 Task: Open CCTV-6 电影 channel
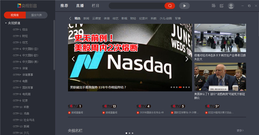tap(20, 81)
